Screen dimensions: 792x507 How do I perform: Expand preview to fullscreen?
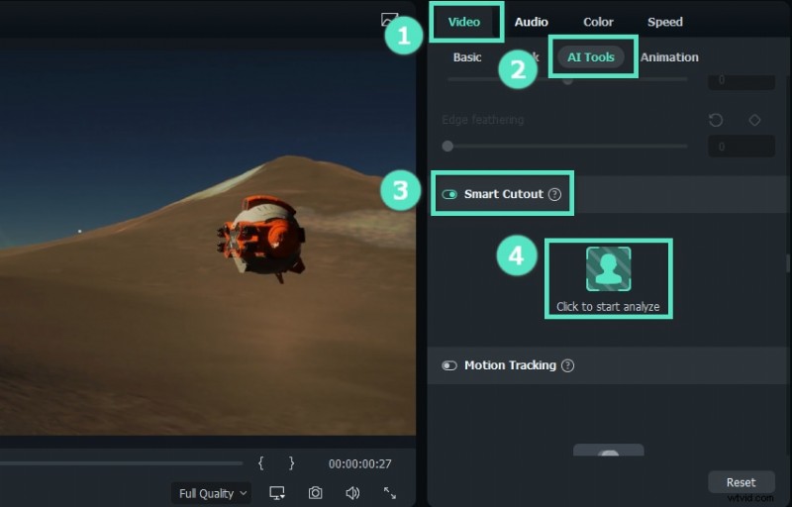(390, 493)
